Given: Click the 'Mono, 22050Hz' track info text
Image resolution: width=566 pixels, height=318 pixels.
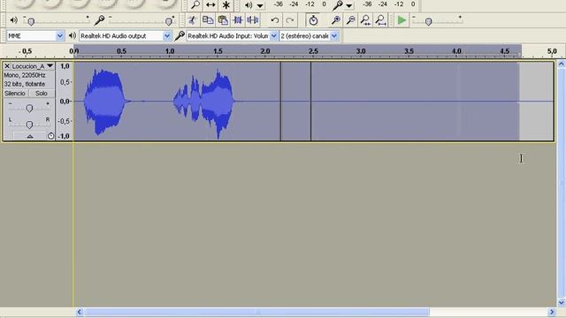Looking at the screenshot, I should (25, 75).
